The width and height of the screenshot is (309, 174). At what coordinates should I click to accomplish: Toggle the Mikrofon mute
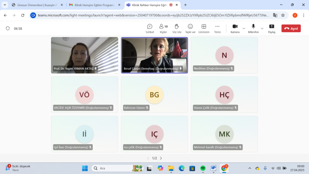point(253,29)
